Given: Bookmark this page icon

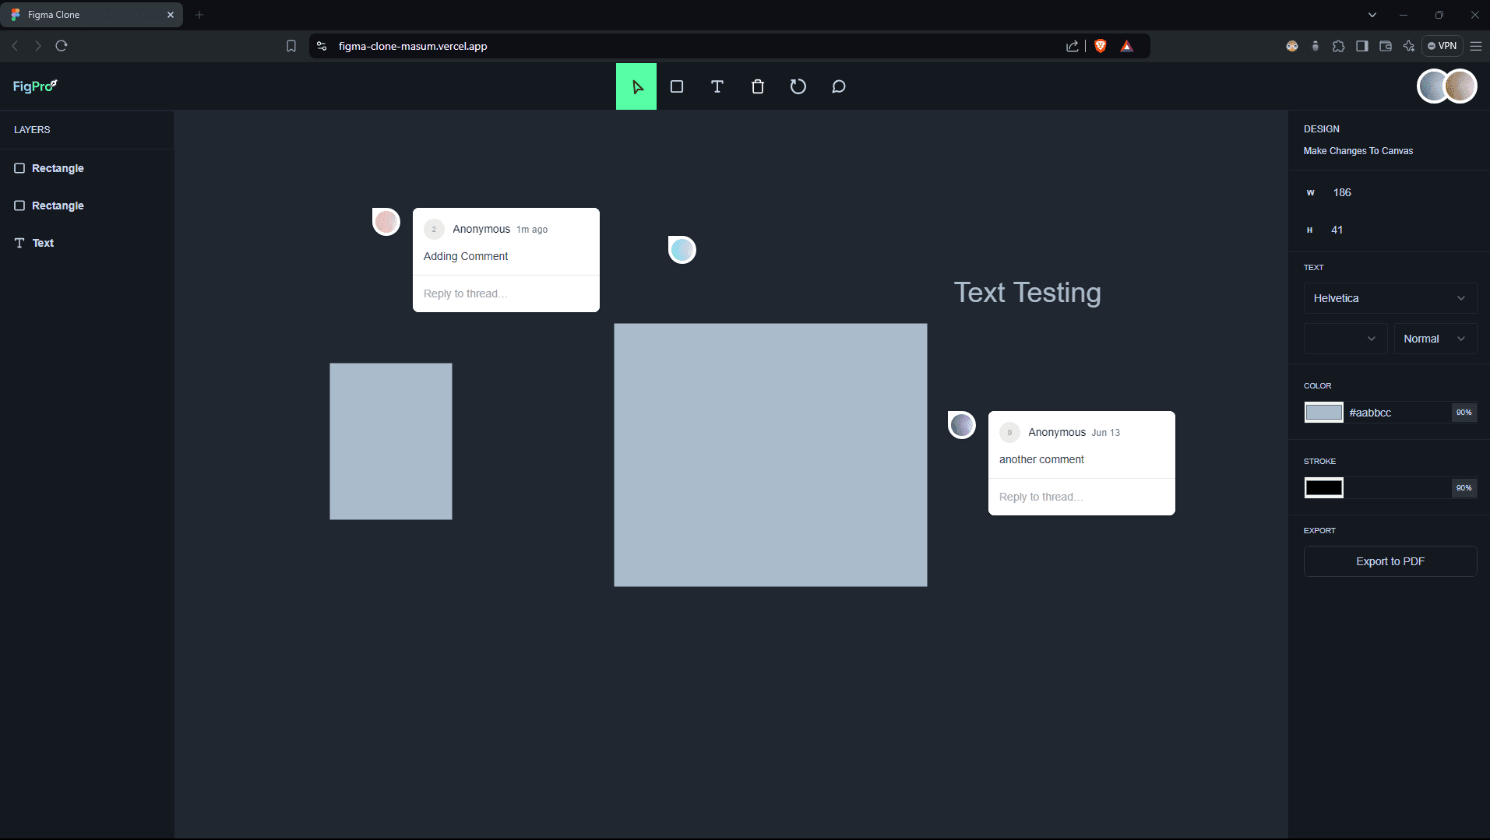Looking at the screenshot, I should 291,46.
